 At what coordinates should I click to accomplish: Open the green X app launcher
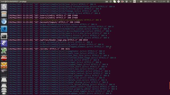(x=4, y=51)
